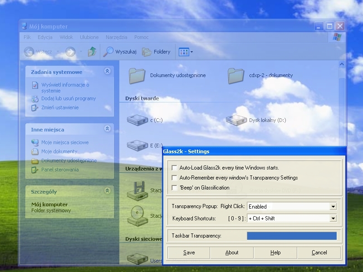Click the forward arrow navigation icon
The width and height of the screenshot is (363, 272).
70,52
